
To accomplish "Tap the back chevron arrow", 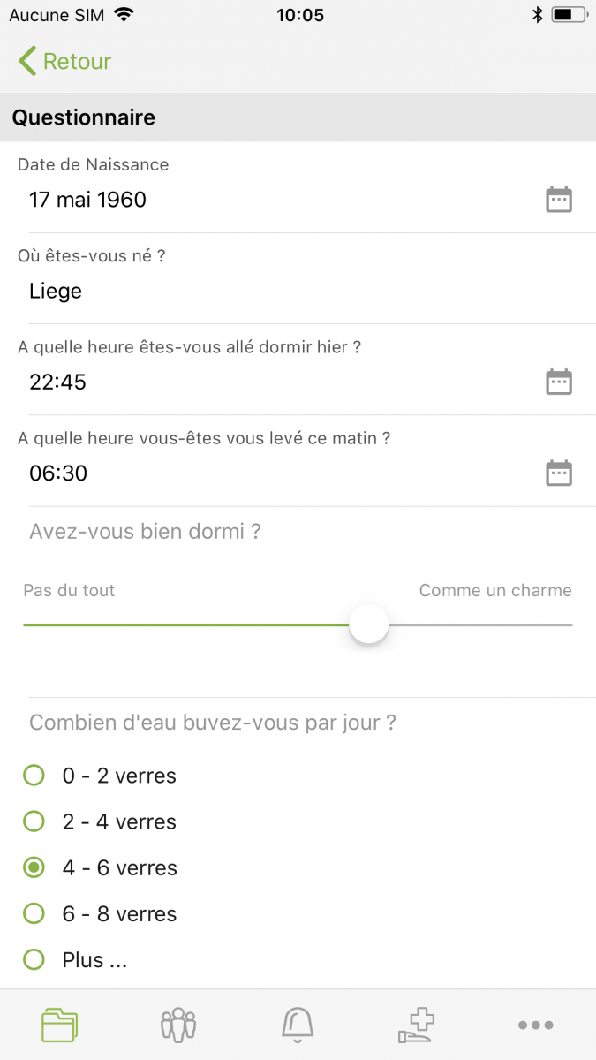I will coord(27,61).
